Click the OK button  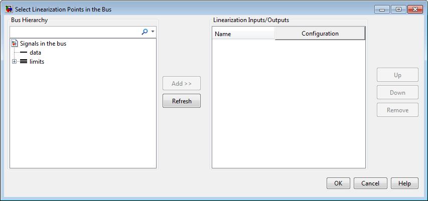point(338,183)
